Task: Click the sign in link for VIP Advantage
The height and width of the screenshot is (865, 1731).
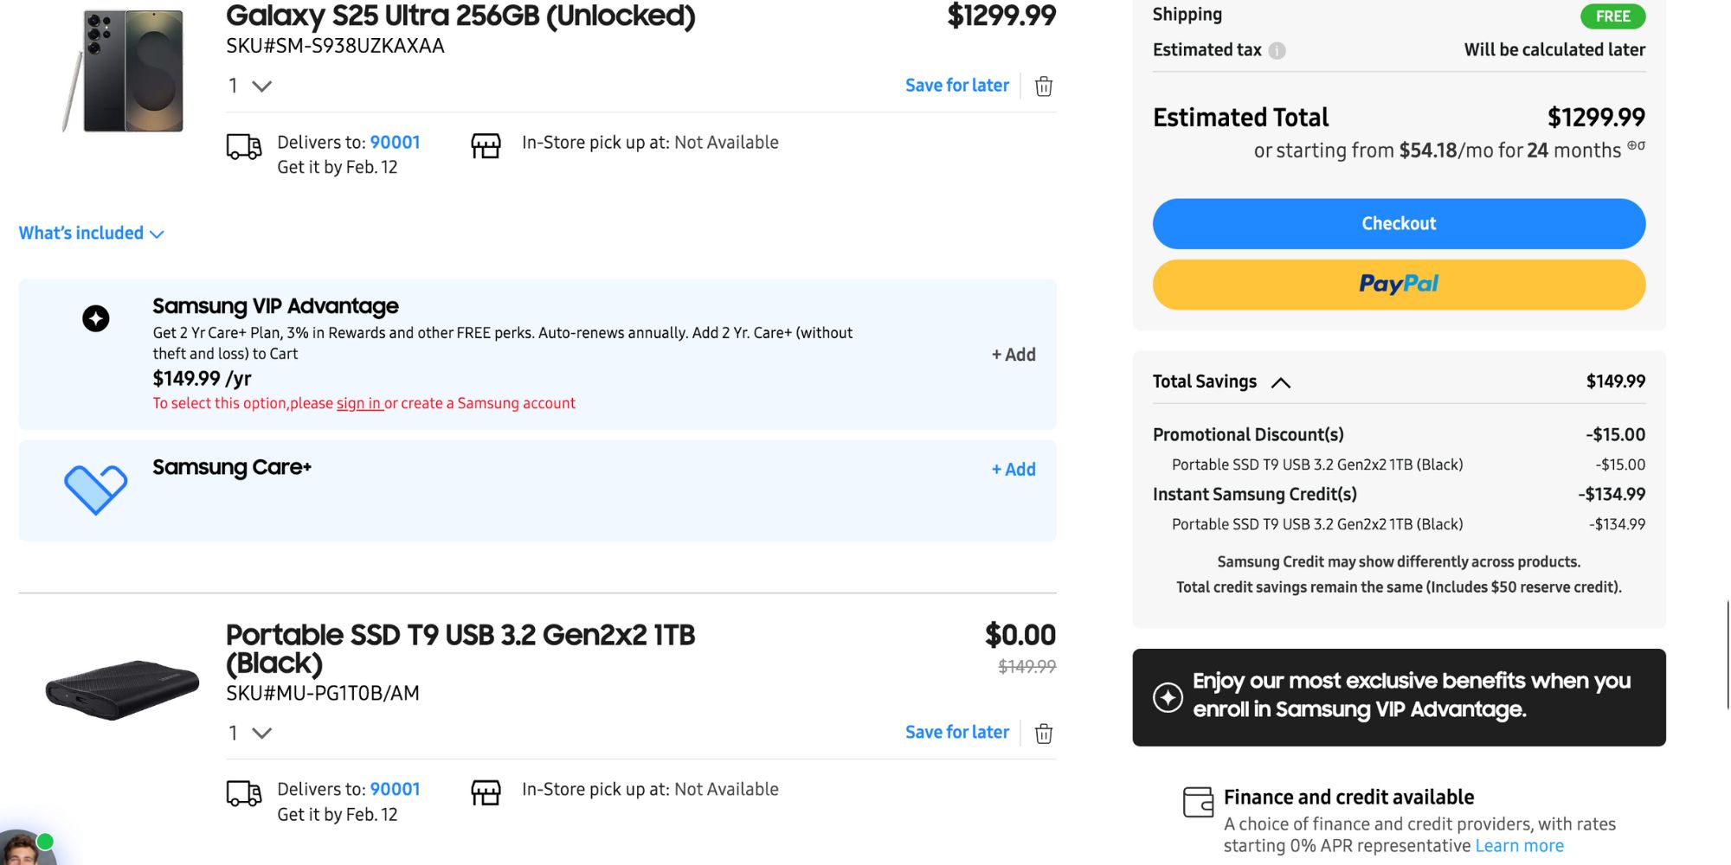Action: point(358,403)
